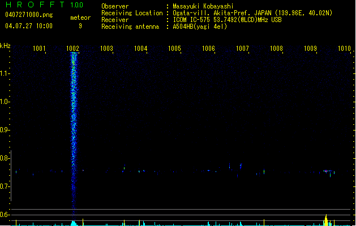Click the observer name Masayuki Kobayashi
Image resolution: width=356 pixels, height=226 pixels.
[203, 6]
